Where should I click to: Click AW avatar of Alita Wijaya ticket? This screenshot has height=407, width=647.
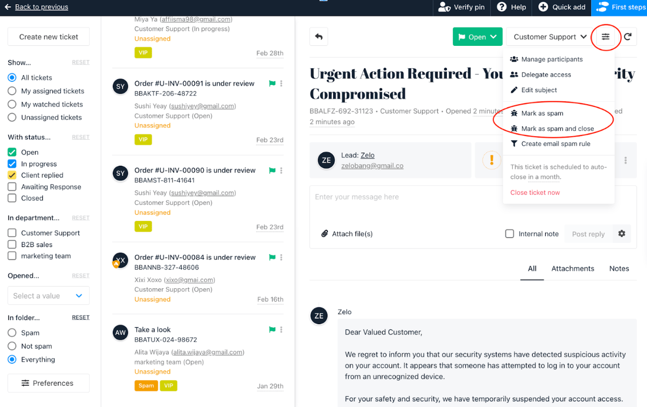tap(121, 332)
